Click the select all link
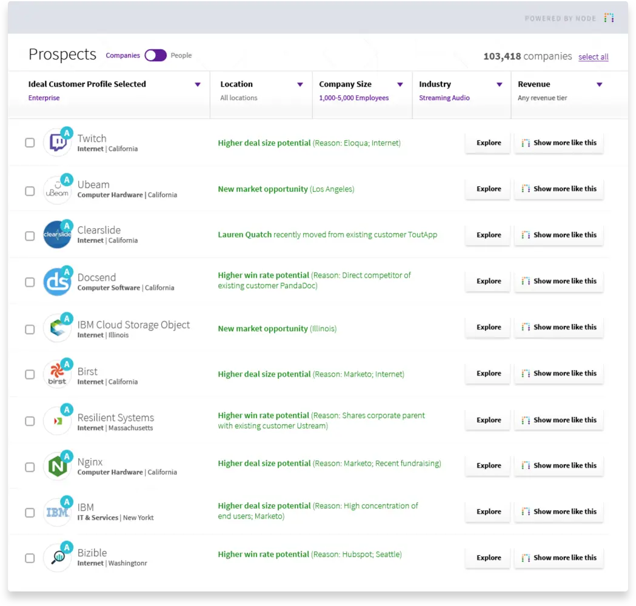 click(593, 57)
